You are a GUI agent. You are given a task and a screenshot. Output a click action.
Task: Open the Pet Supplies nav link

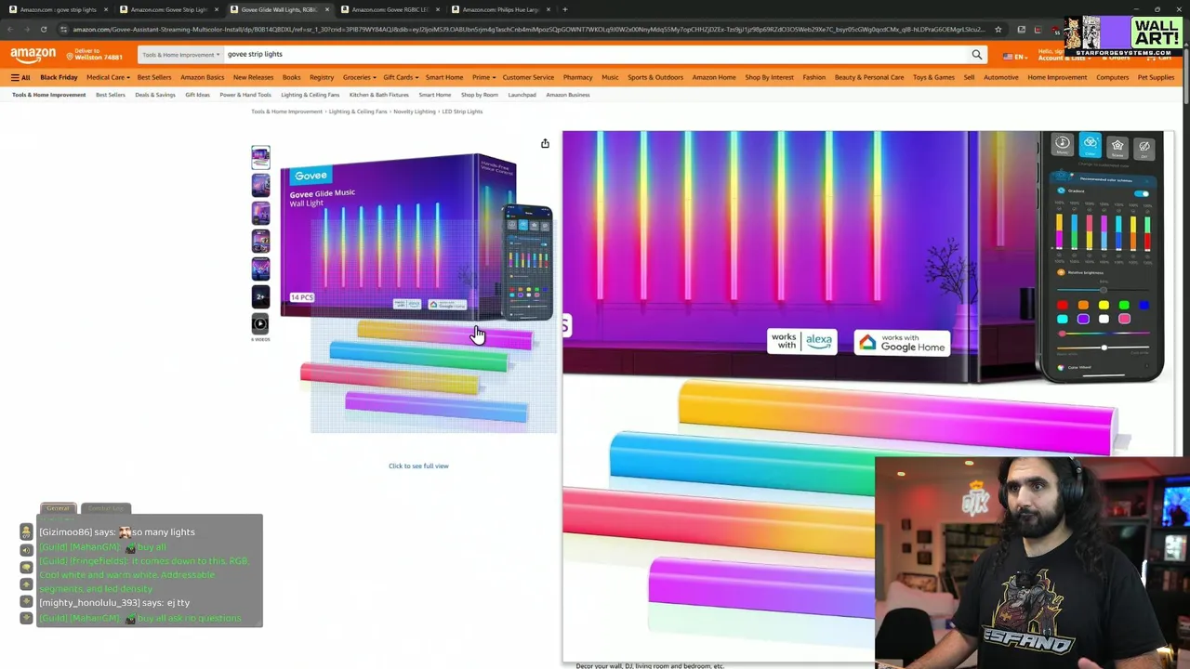(x=1156, y=77)
